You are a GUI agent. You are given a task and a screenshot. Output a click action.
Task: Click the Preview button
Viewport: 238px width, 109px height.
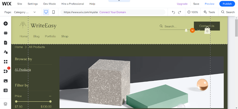coord(209,4)
